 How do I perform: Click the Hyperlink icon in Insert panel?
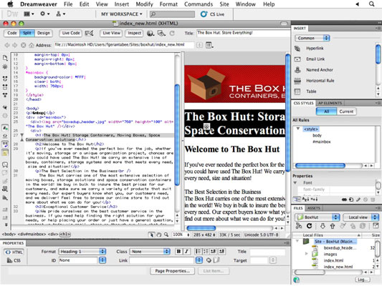[297, 49]
